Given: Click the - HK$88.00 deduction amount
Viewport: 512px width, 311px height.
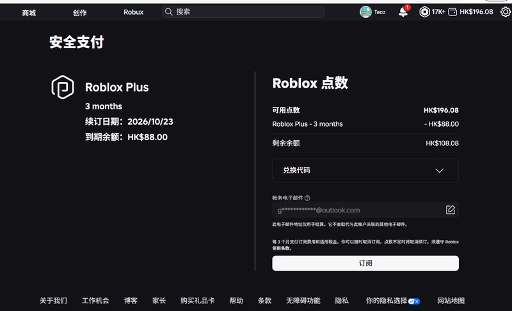Looking at the screenshot, I should (x=442, y=124).
